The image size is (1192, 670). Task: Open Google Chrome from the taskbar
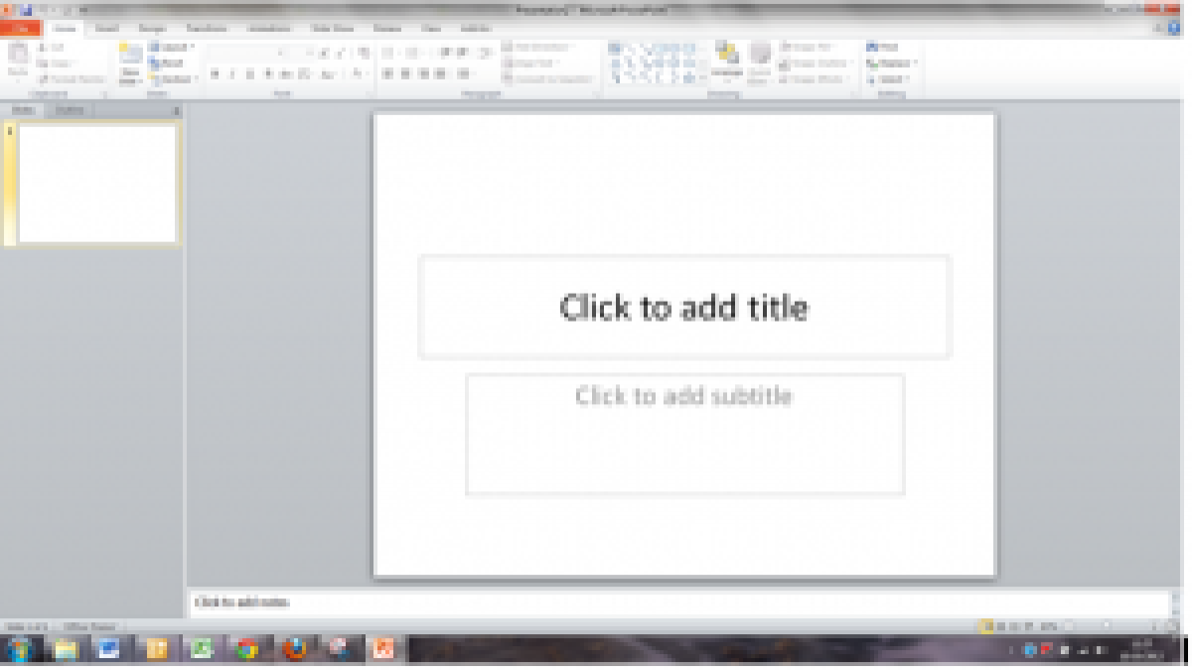coord(246,650)
